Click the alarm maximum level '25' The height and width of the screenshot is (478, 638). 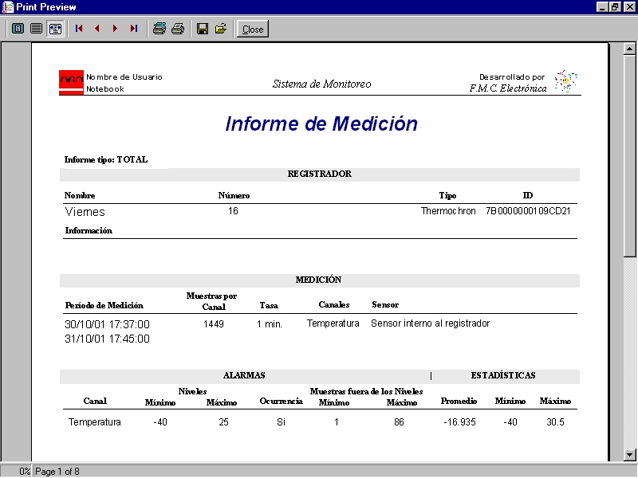pyautogui.click(x=223, y=422)
